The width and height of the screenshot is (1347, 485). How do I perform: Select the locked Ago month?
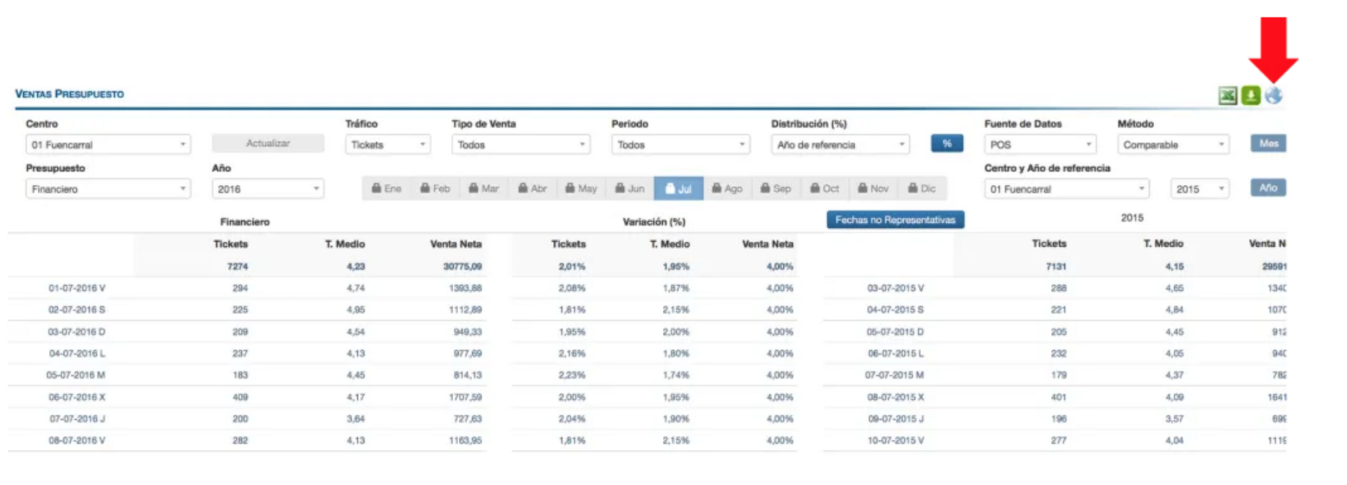(727, 189)
